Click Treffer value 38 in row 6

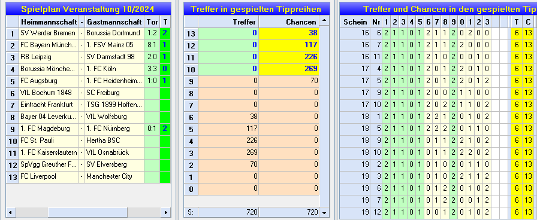pos(228,117)
